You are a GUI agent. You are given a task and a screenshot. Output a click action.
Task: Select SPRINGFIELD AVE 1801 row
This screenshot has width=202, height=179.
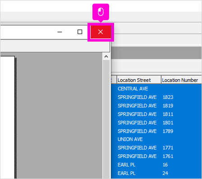(156, 123)
